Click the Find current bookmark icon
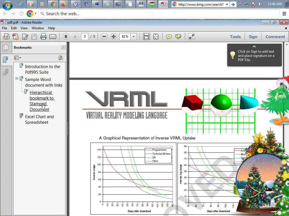 point(61,58)
